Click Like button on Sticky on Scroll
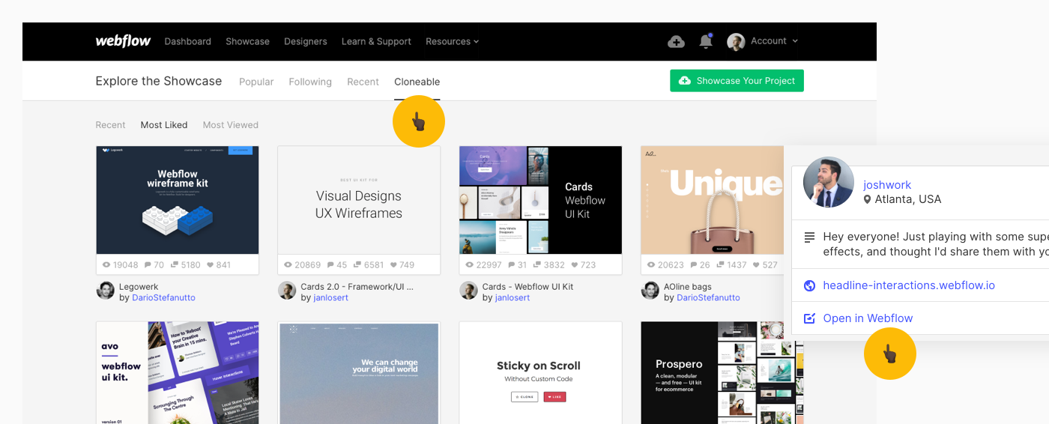 554,397
